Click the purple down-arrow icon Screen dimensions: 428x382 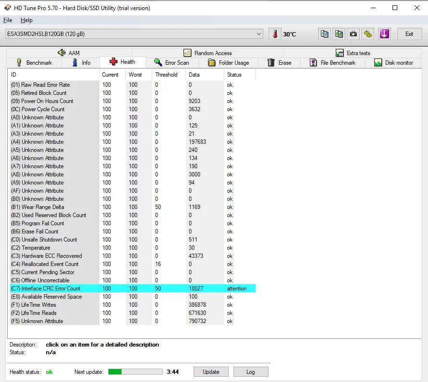[384, 34]
